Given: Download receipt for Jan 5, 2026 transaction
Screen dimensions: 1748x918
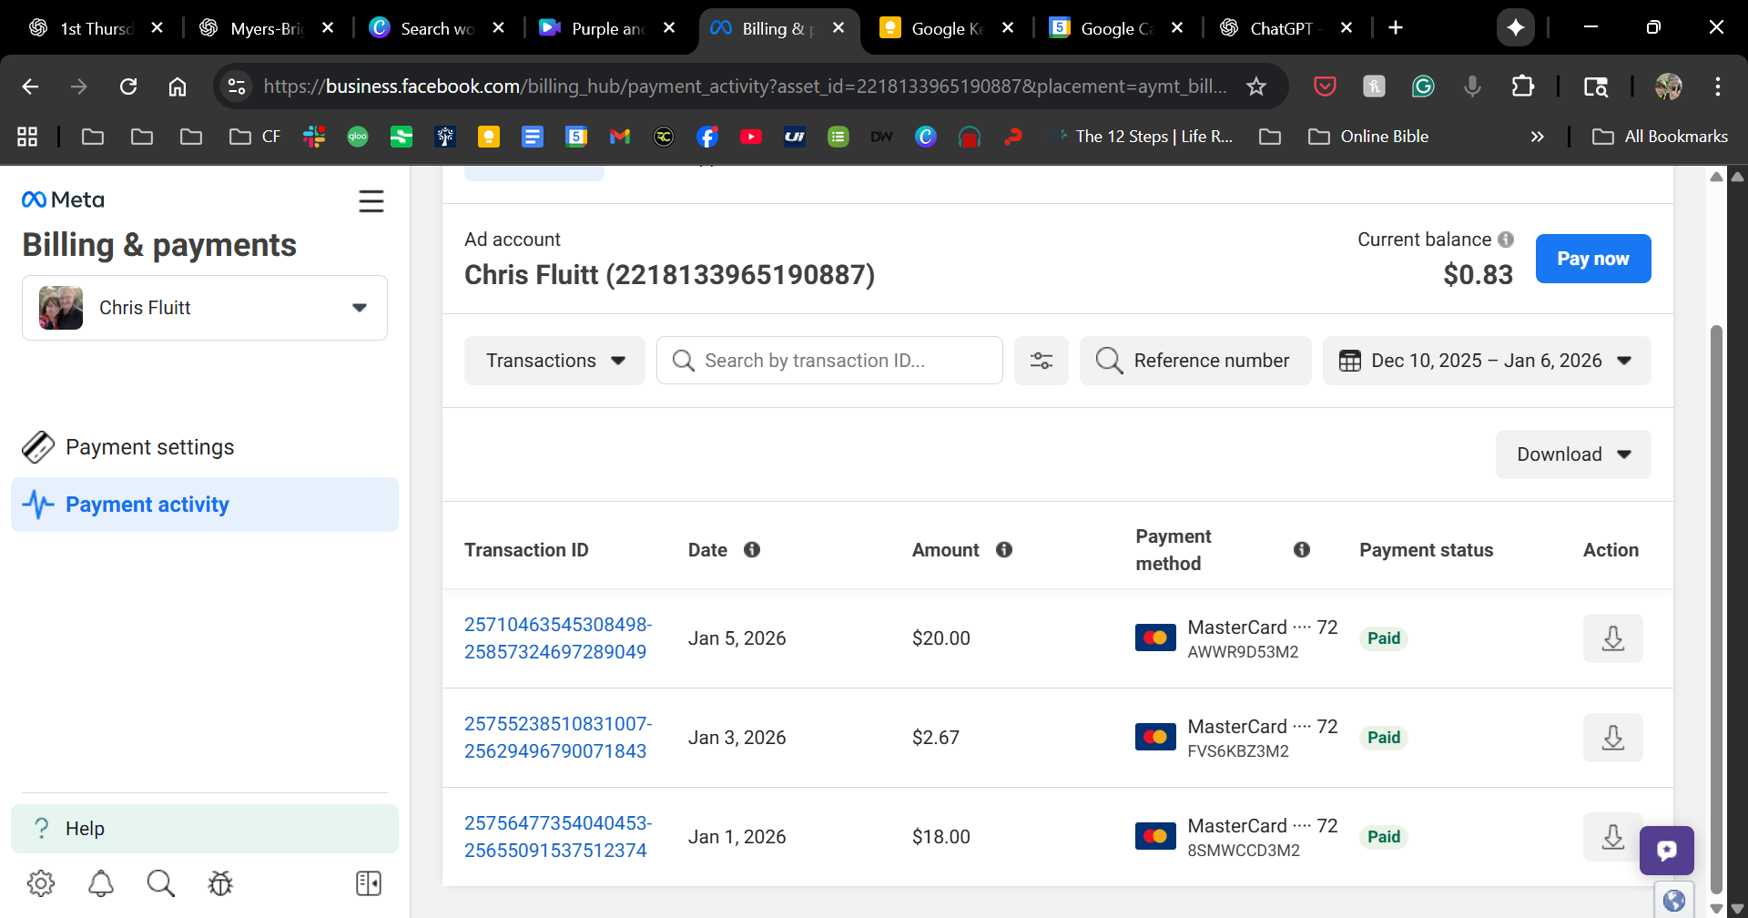Looking at the screenshot, I should click(1612, 638).
